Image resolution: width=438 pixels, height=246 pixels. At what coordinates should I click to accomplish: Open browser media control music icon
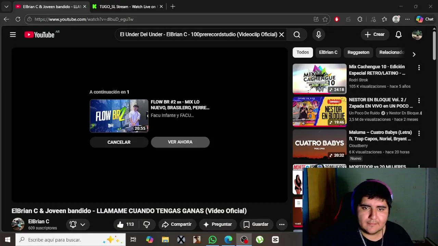pyautogui.click(x=373, y=19)
